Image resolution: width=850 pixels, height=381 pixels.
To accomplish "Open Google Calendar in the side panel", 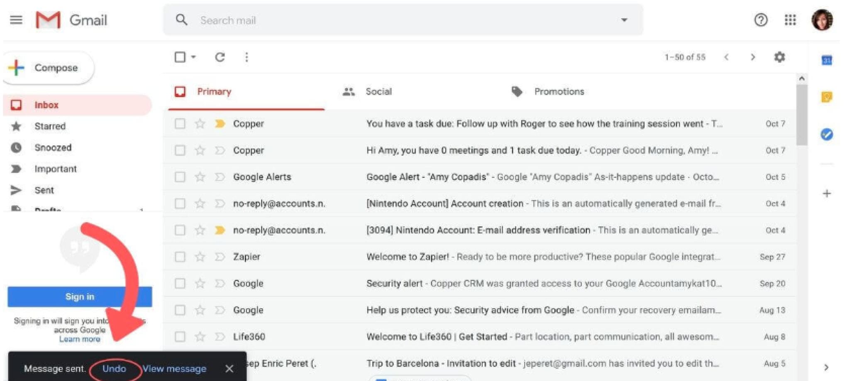I will click(826, 60).
